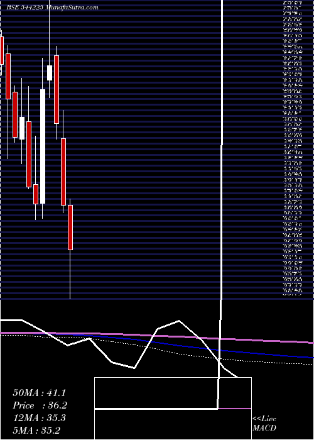Click the tallest white candlestick body
The height and width of the screenshot is (440, 314).
[x=43, y=146]
